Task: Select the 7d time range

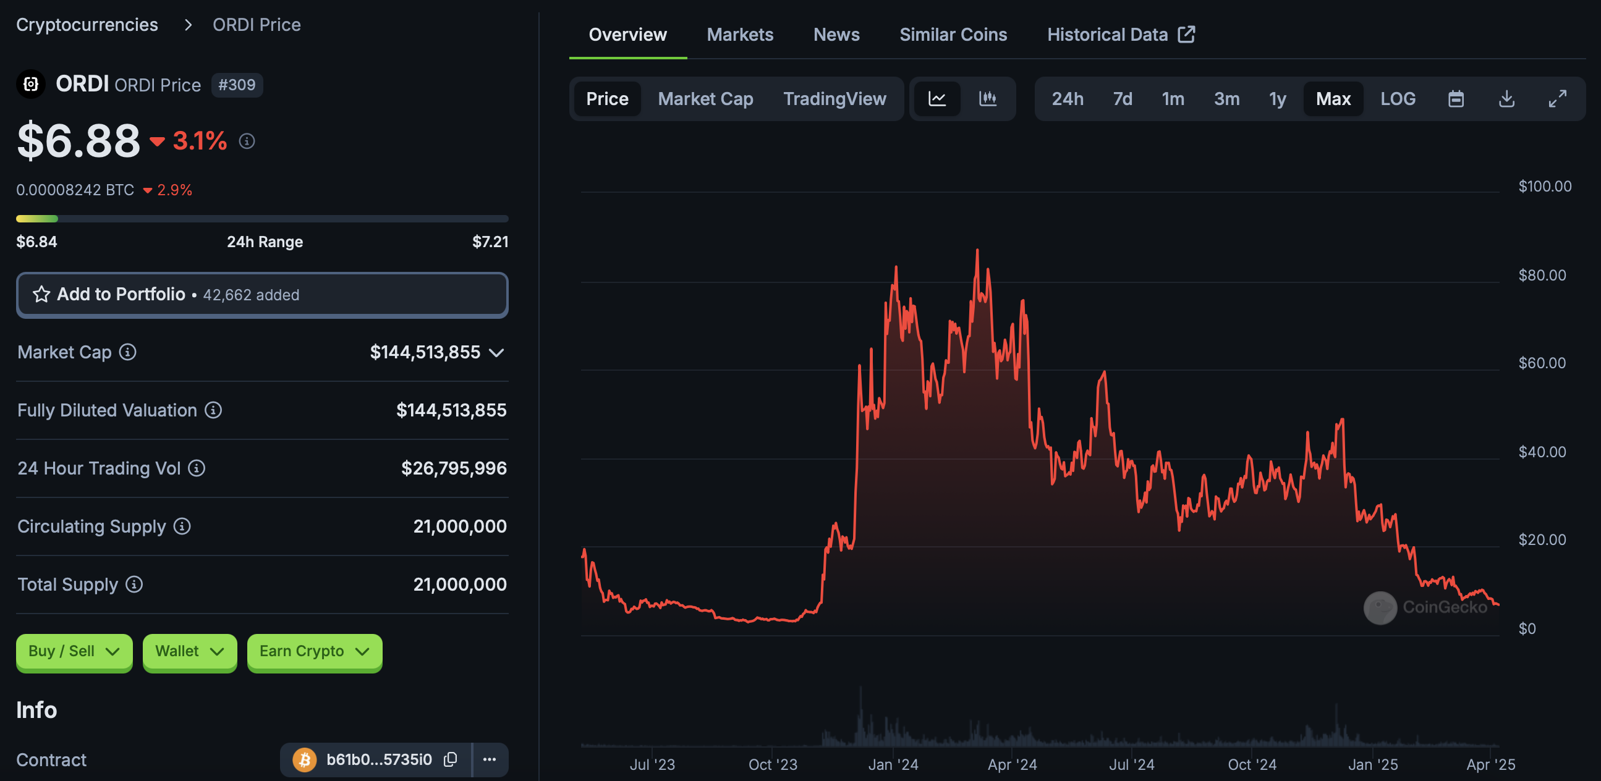Action: pos(1123,99)
